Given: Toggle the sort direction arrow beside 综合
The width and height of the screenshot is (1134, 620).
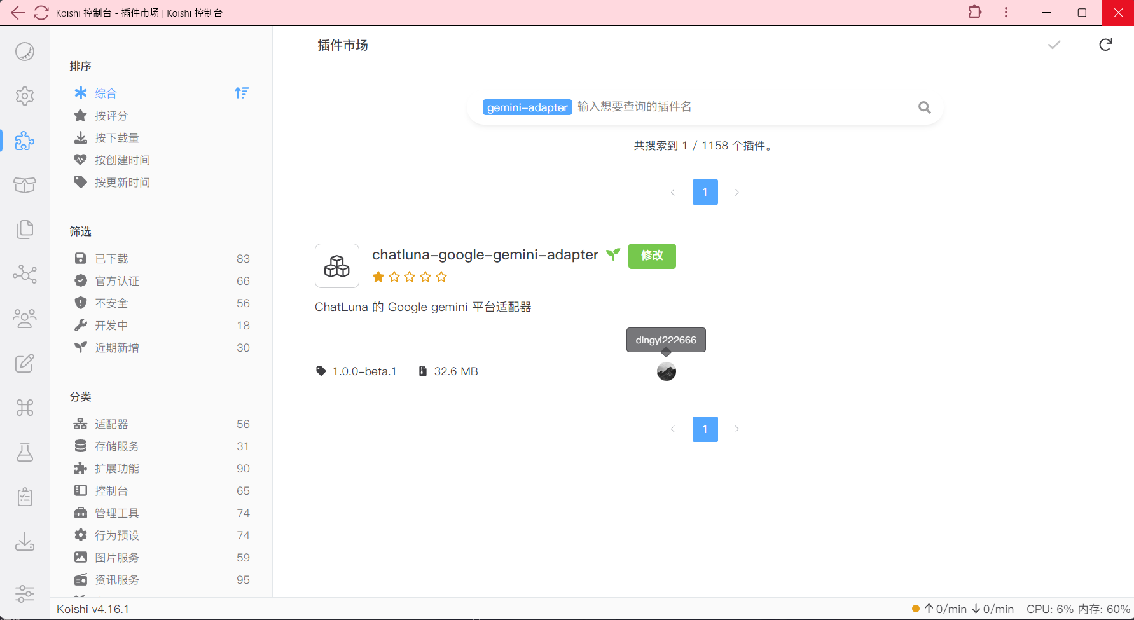Looking at the screenshot, I should tap(242, 93).
